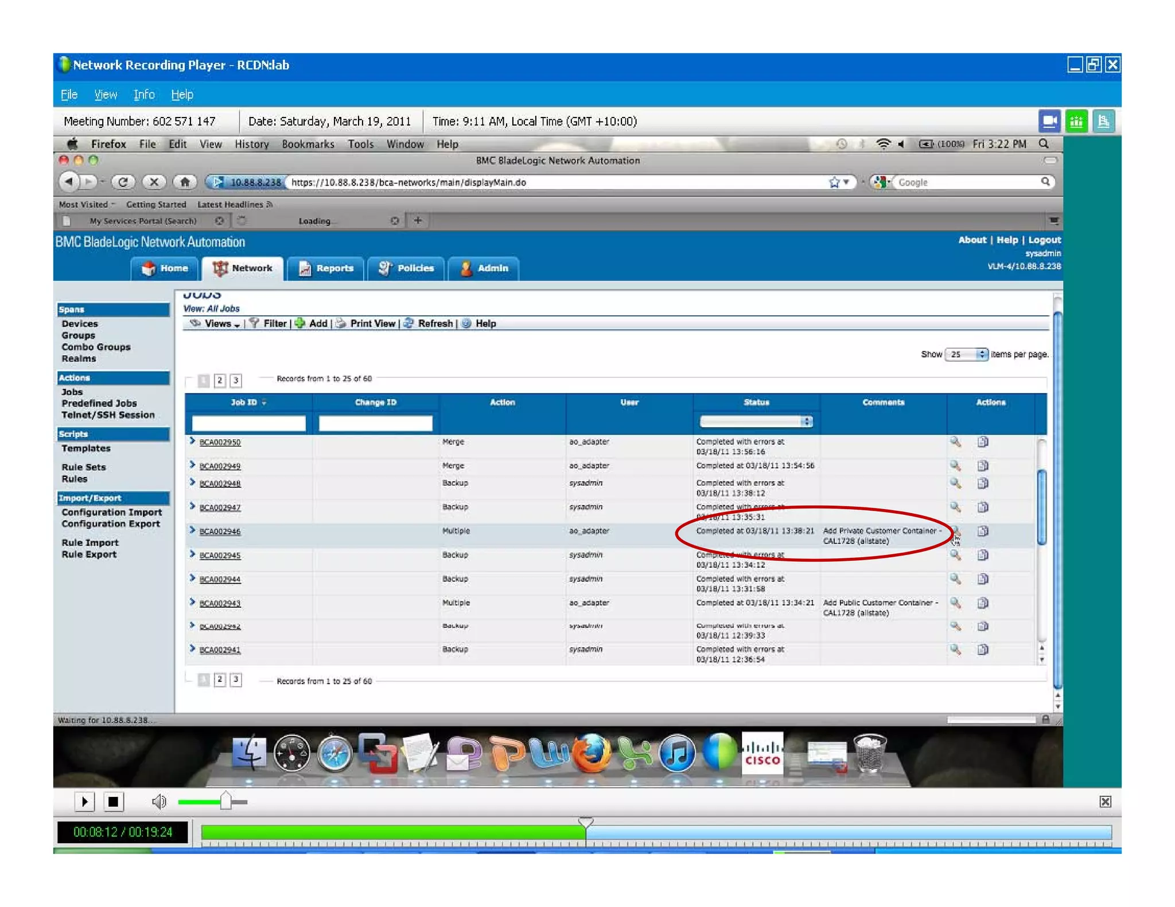
Task: Click the copy icon for job BCA002949
Action: point(983,466)
